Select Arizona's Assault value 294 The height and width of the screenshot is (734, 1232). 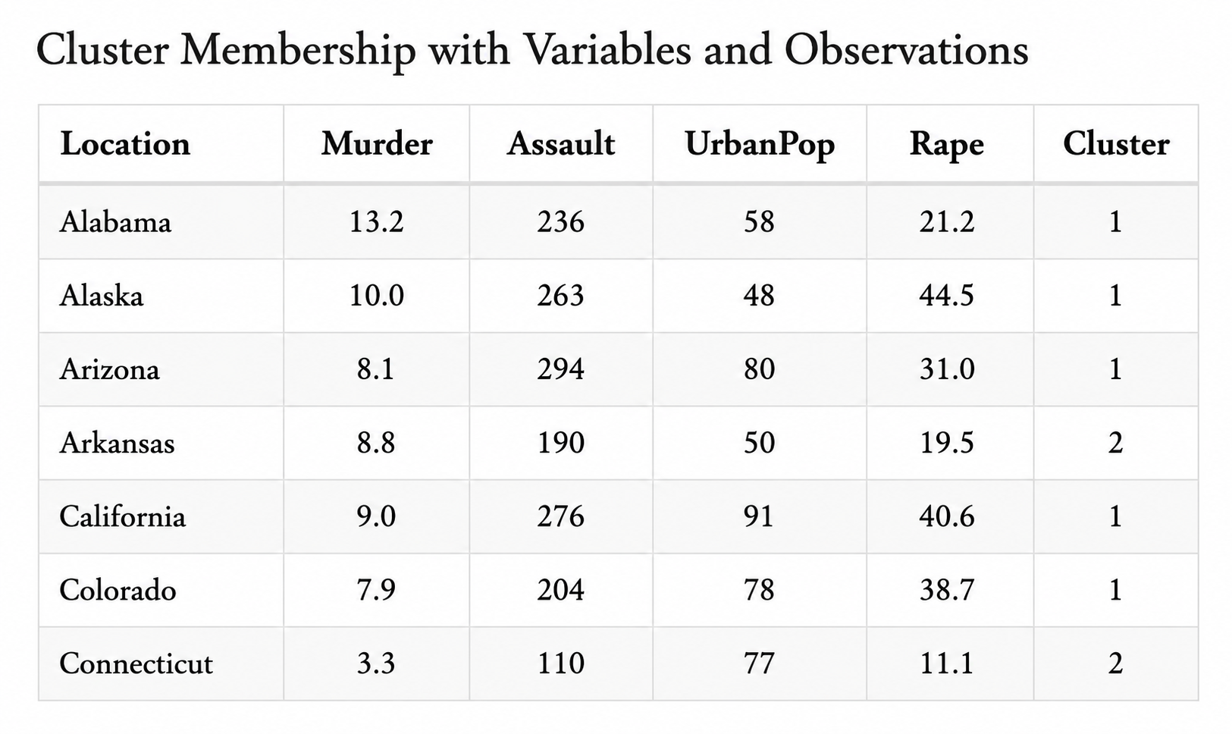pos(561,369)
